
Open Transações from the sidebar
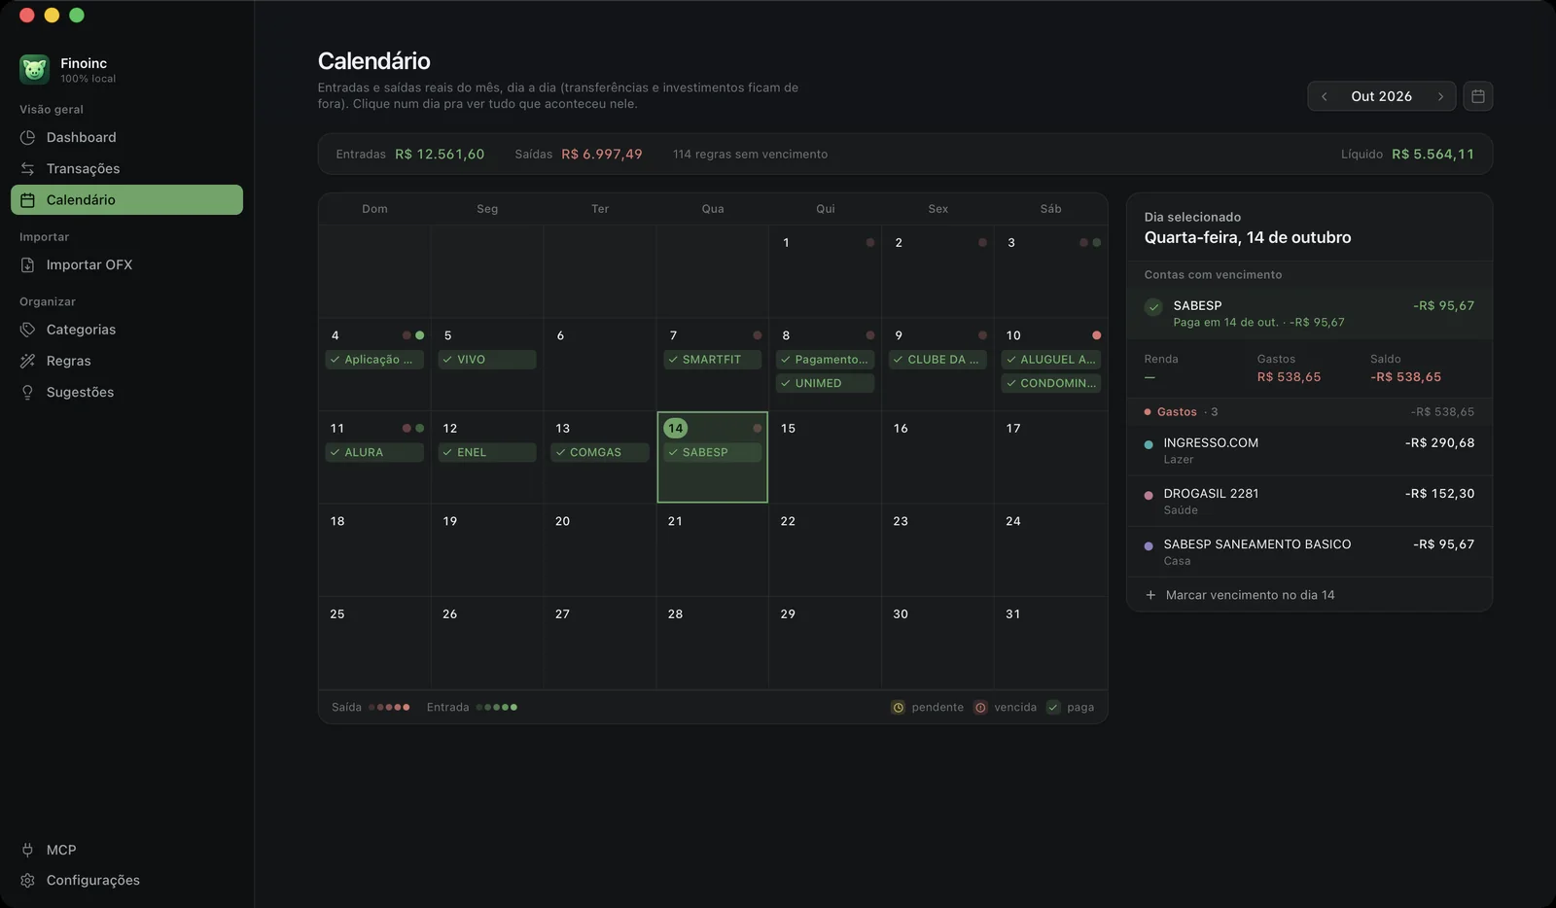126,168
